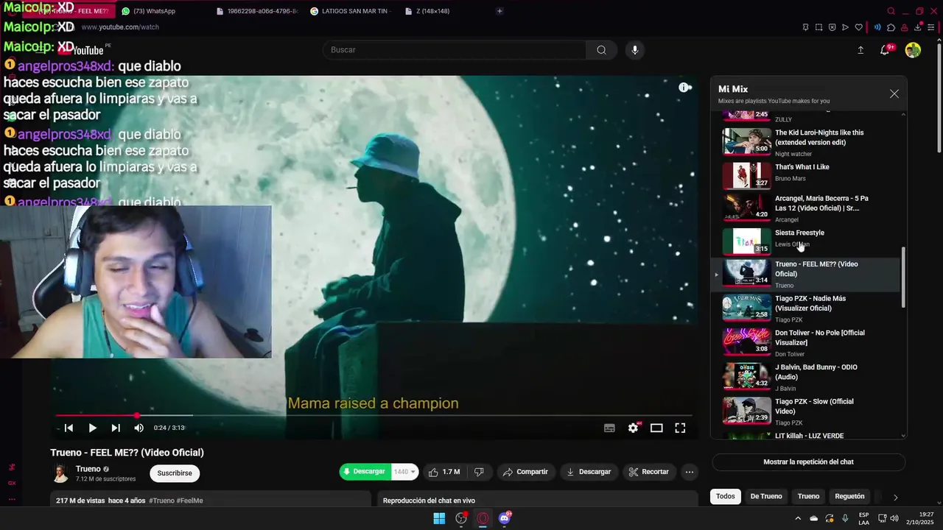Open the YouTube upload/create icon
This screenshot has height=530, width=943.
point(860,50)
